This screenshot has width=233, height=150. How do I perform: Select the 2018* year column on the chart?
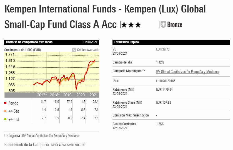55,95
